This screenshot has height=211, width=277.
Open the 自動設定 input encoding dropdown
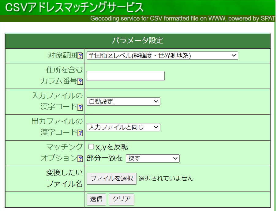coord(123,101)
